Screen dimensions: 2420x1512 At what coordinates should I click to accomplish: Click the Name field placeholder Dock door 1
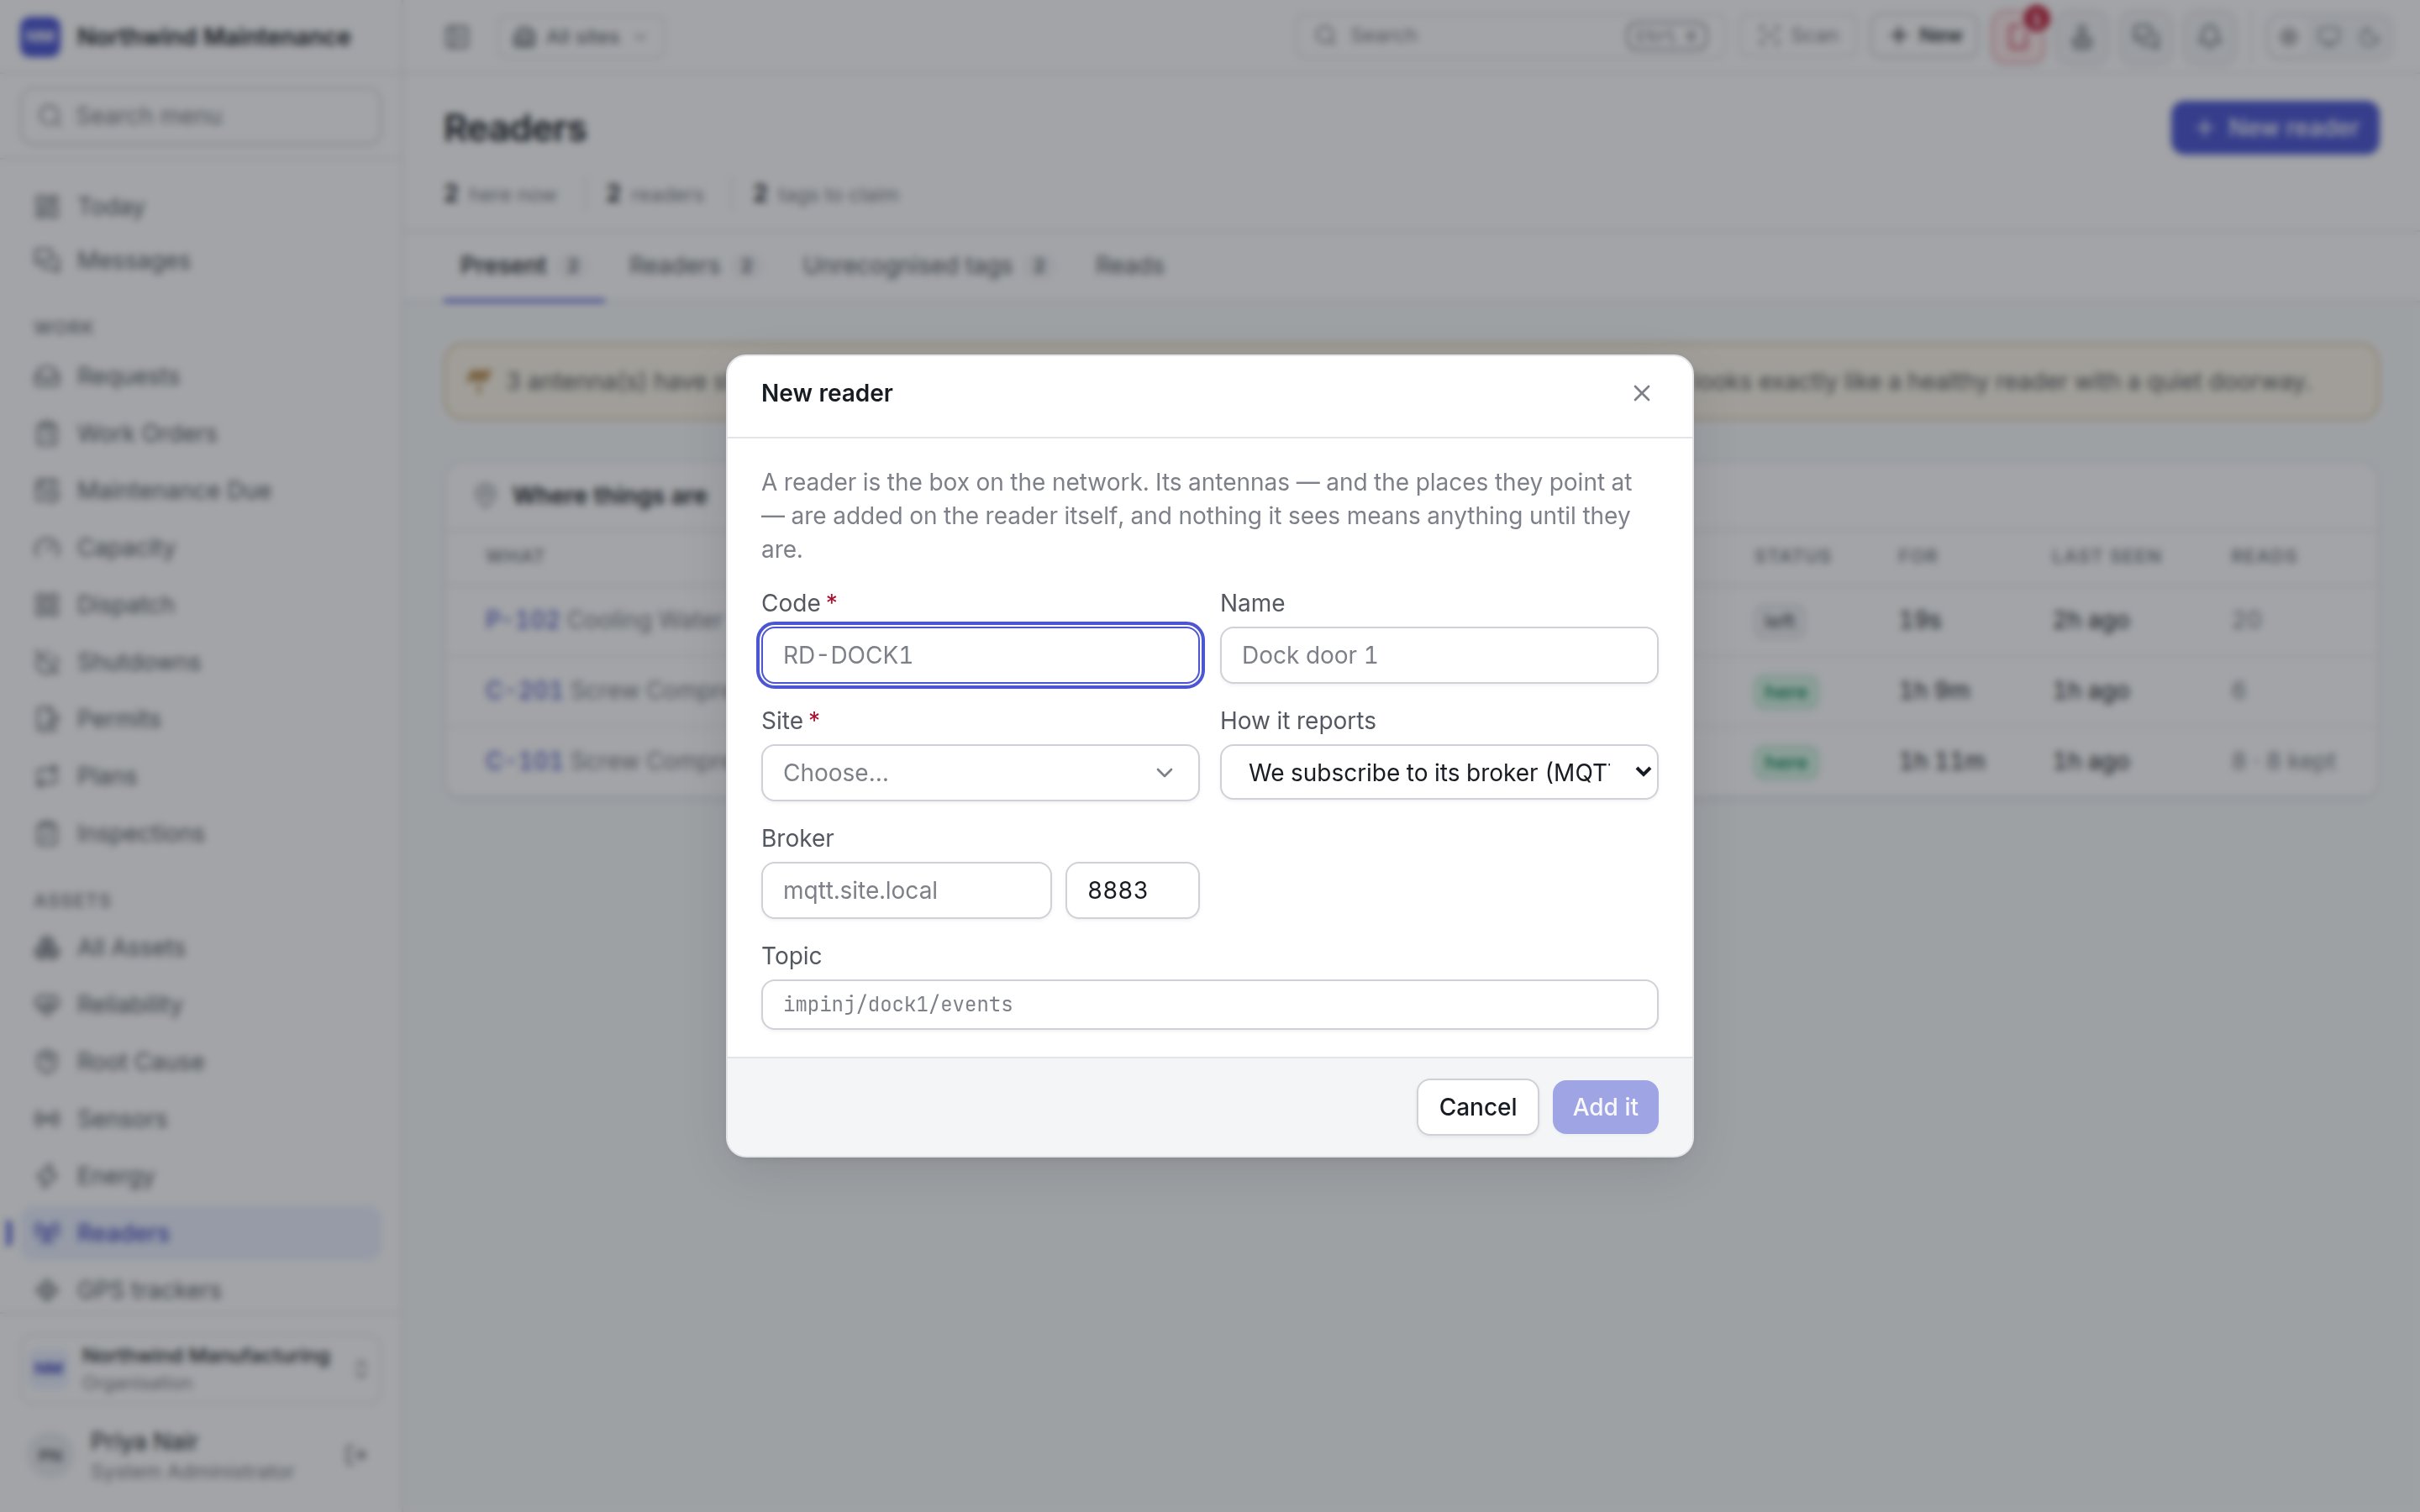(x=1309, y=655)
